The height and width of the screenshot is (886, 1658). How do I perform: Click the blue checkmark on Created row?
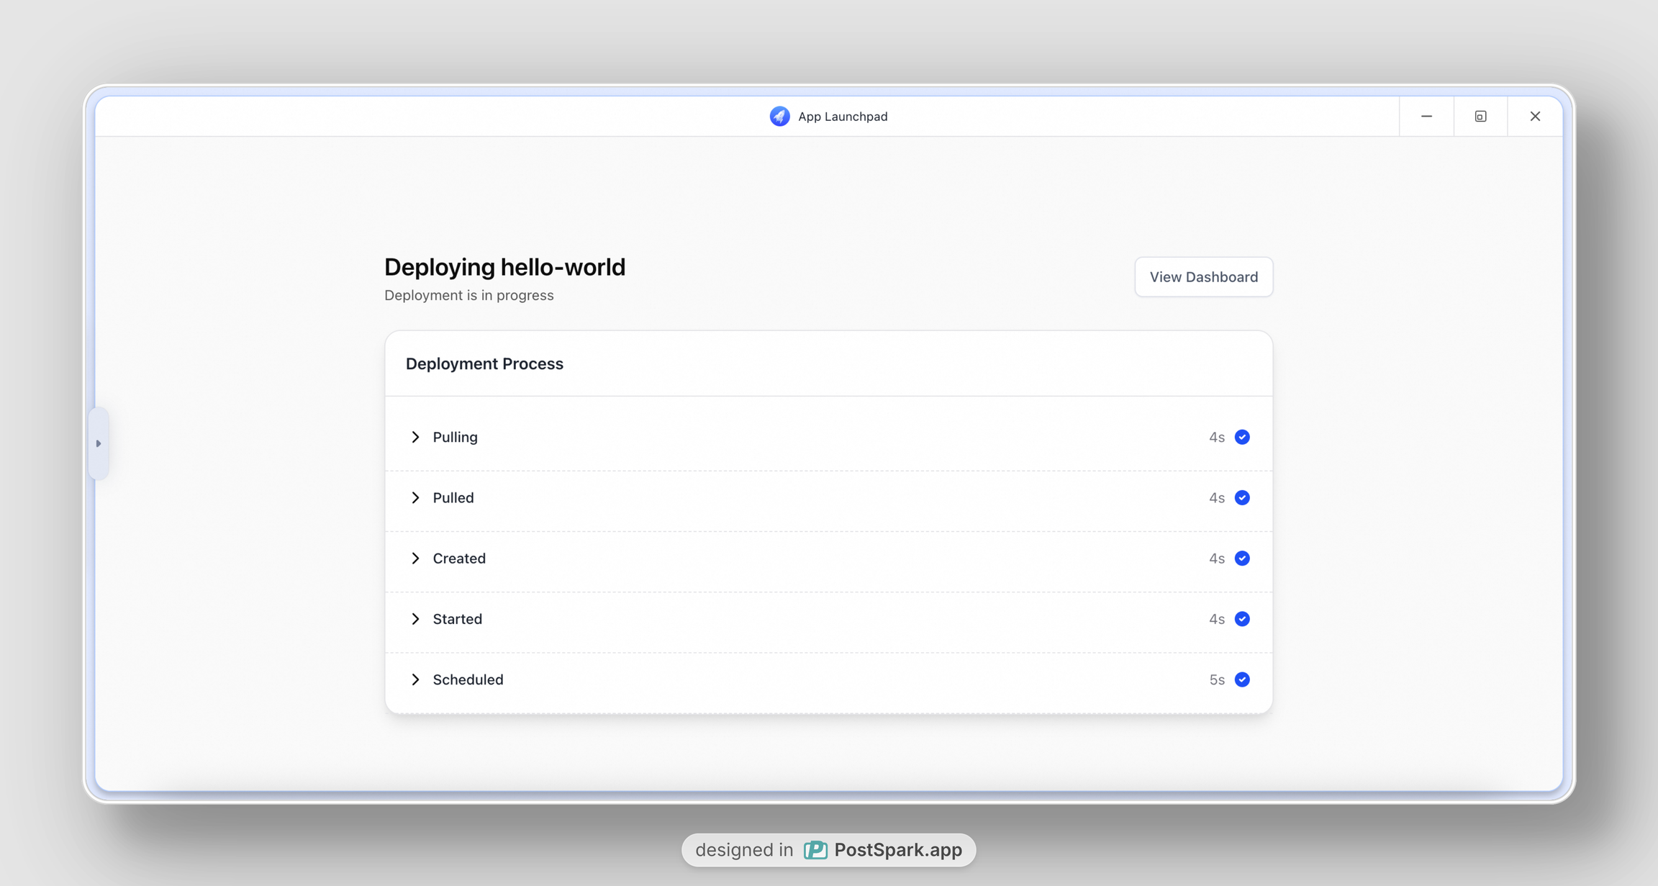[1242, 559]
